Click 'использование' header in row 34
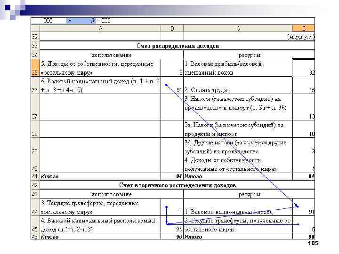Viewport: 339px width, 254px height. coord(111,55)
